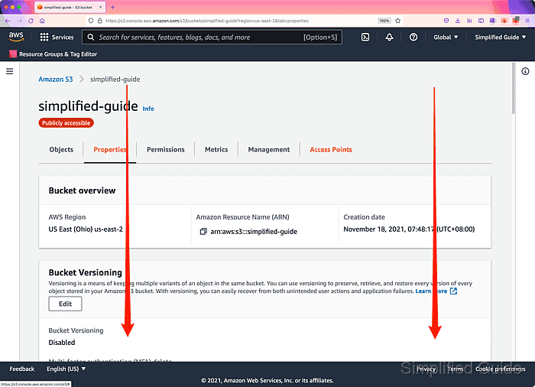
Task: Open the browser downloads icon
Action: [458, 21]
